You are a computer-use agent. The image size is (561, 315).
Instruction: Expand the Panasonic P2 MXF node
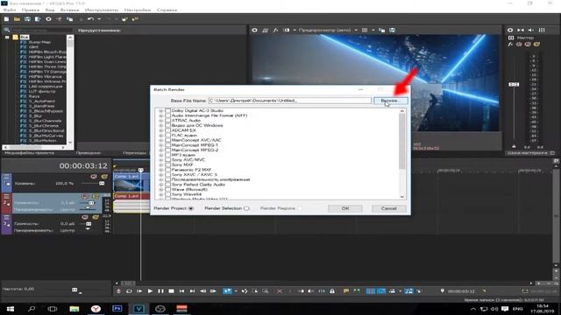pos(161,170)
